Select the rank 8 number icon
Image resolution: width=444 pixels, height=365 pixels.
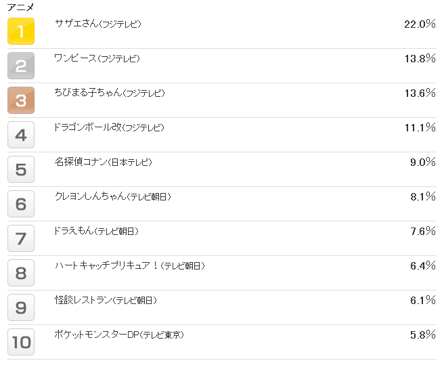[x=20, y=273]
